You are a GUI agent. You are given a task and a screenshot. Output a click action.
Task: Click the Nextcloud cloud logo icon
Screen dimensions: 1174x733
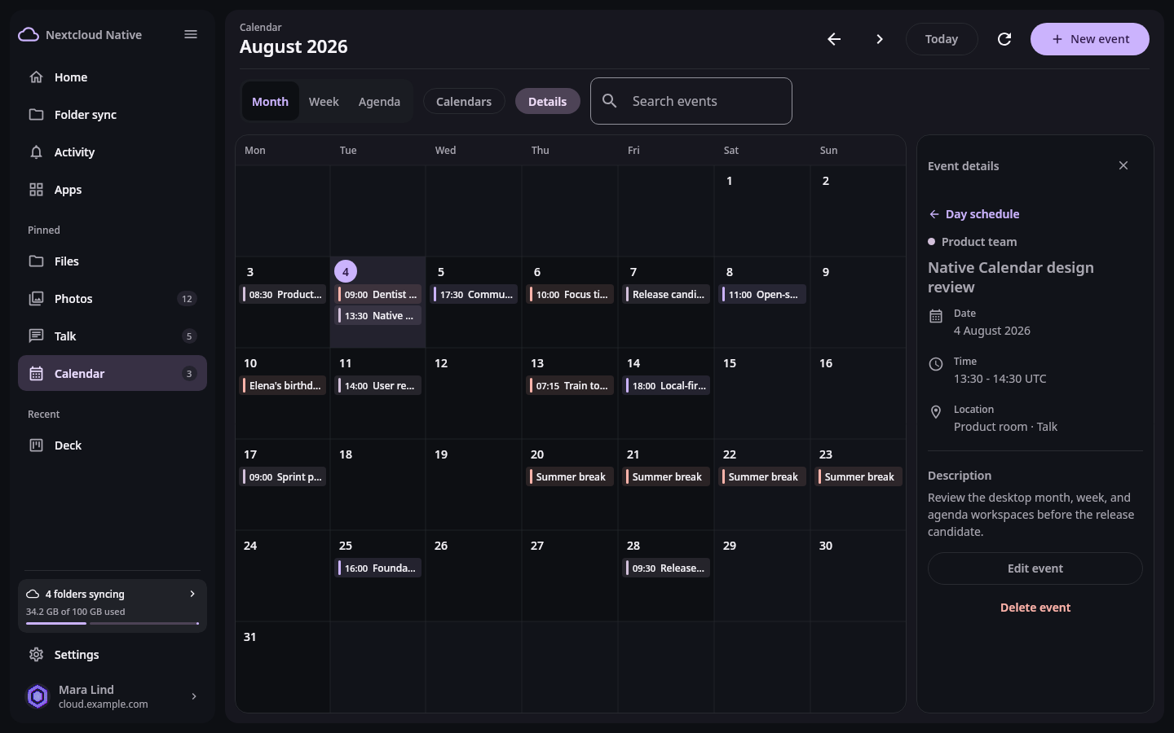point(29,34)
